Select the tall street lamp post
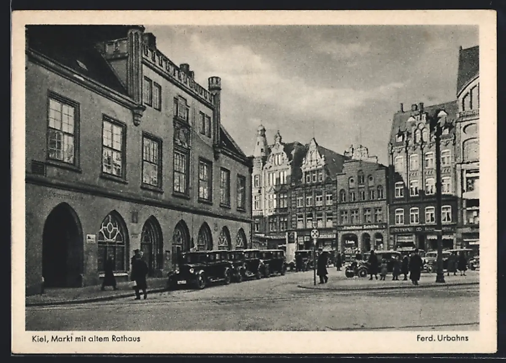Screen dimensions: 506x363 (x=439, y=198)
